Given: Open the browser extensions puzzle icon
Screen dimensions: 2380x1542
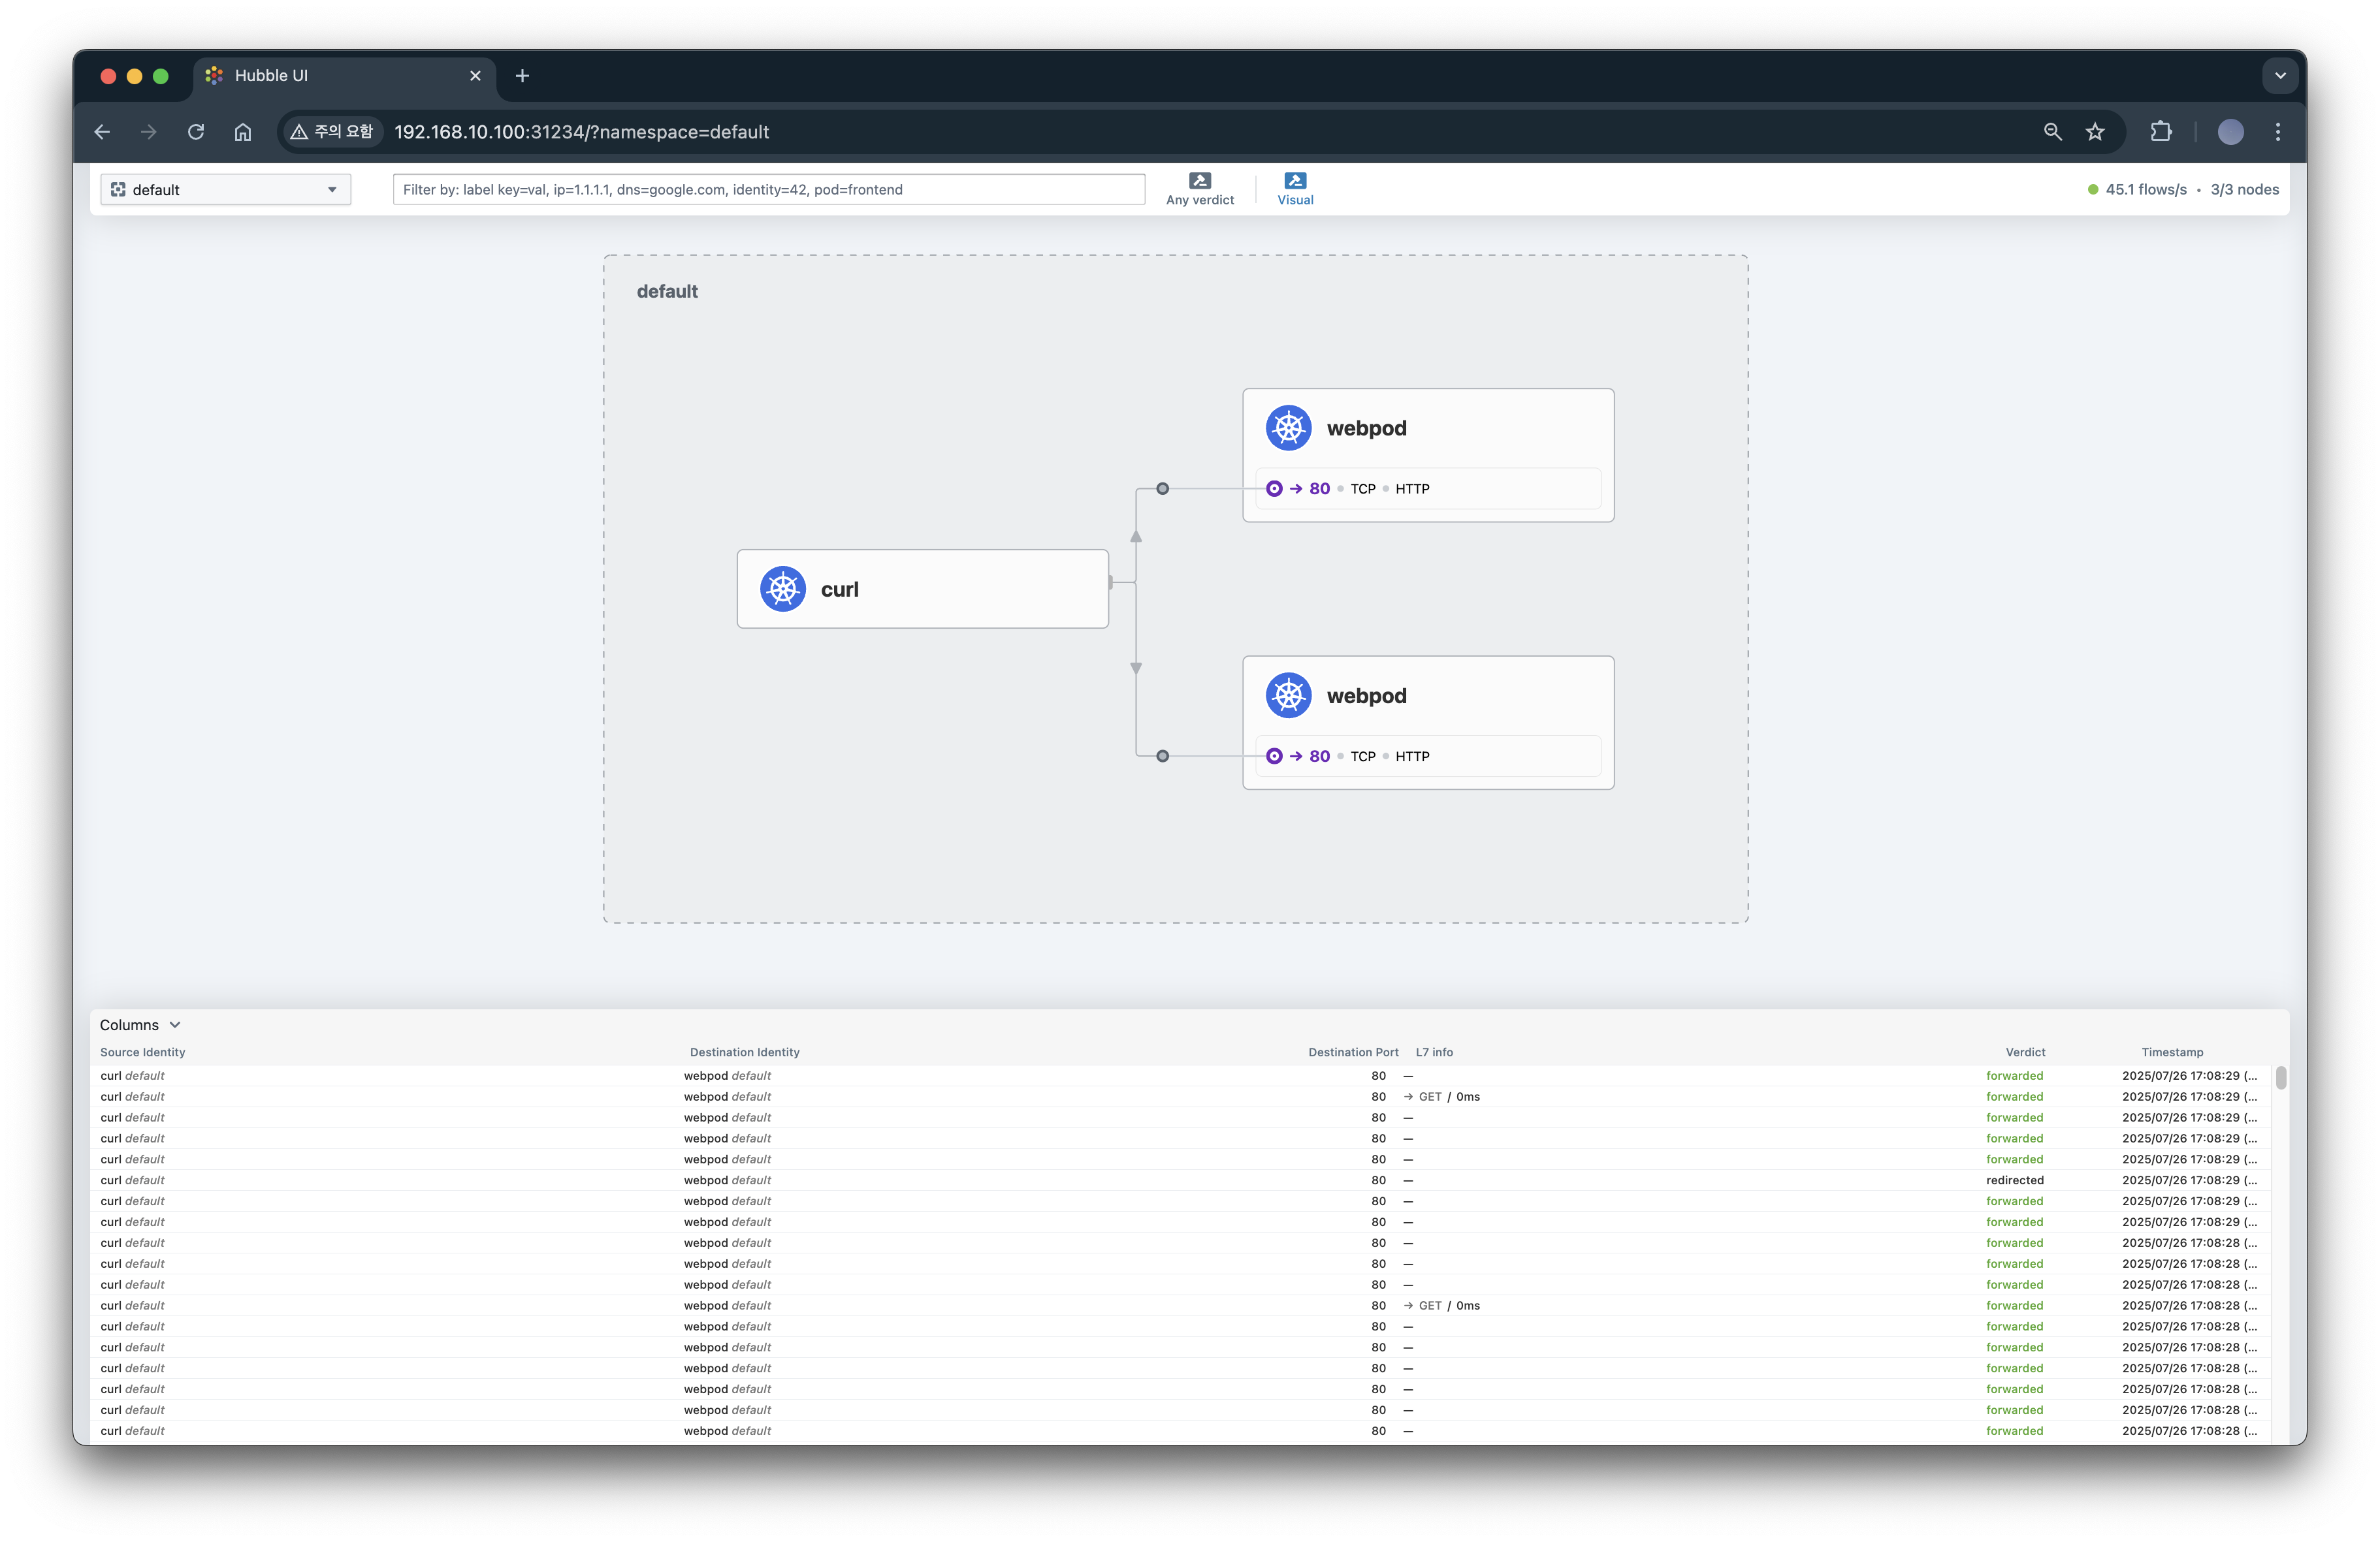Looking at the screenshot, I should coord(2160,132).
